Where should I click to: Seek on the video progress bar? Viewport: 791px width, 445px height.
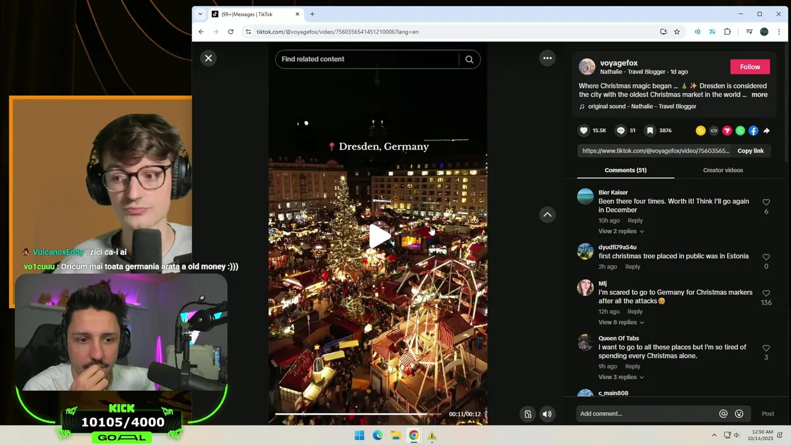click(358, 414)
